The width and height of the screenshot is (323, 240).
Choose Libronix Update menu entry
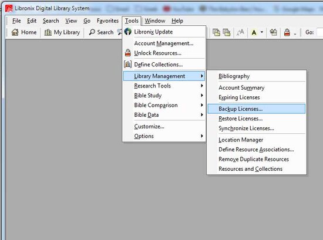pyautogui.click(x=164, y=32)
